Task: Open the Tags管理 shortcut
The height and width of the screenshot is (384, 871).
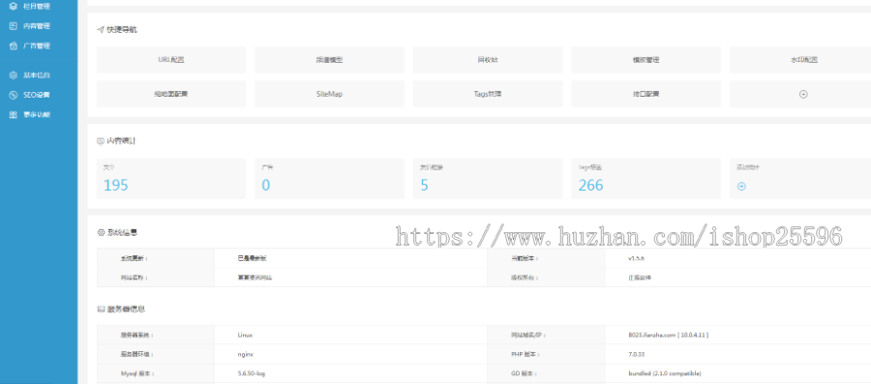Action: 488,95
